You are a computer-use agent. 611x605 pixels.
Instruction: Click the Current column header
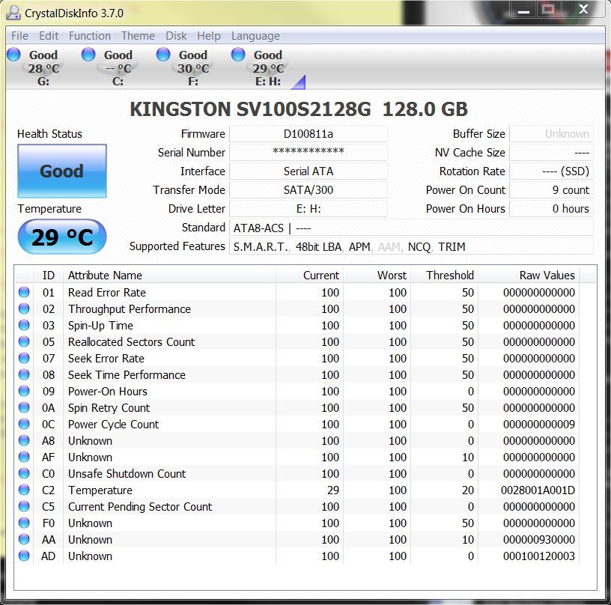tap(310, 275)
